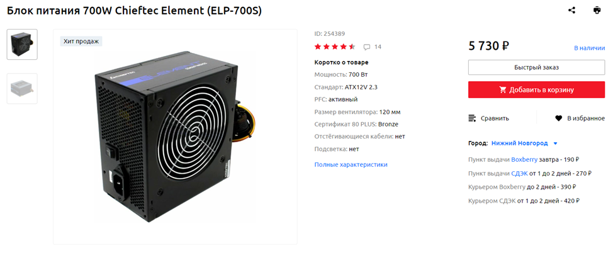613x253 pixels.
Task: Expand the city dropdown arrow
Action: click(556, 143)
